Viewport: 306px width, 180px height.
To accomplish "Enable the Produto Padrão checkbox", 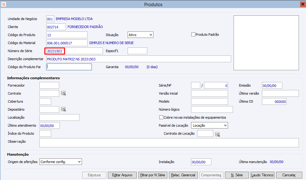I will pyautogui.click(x=194, y=35).
